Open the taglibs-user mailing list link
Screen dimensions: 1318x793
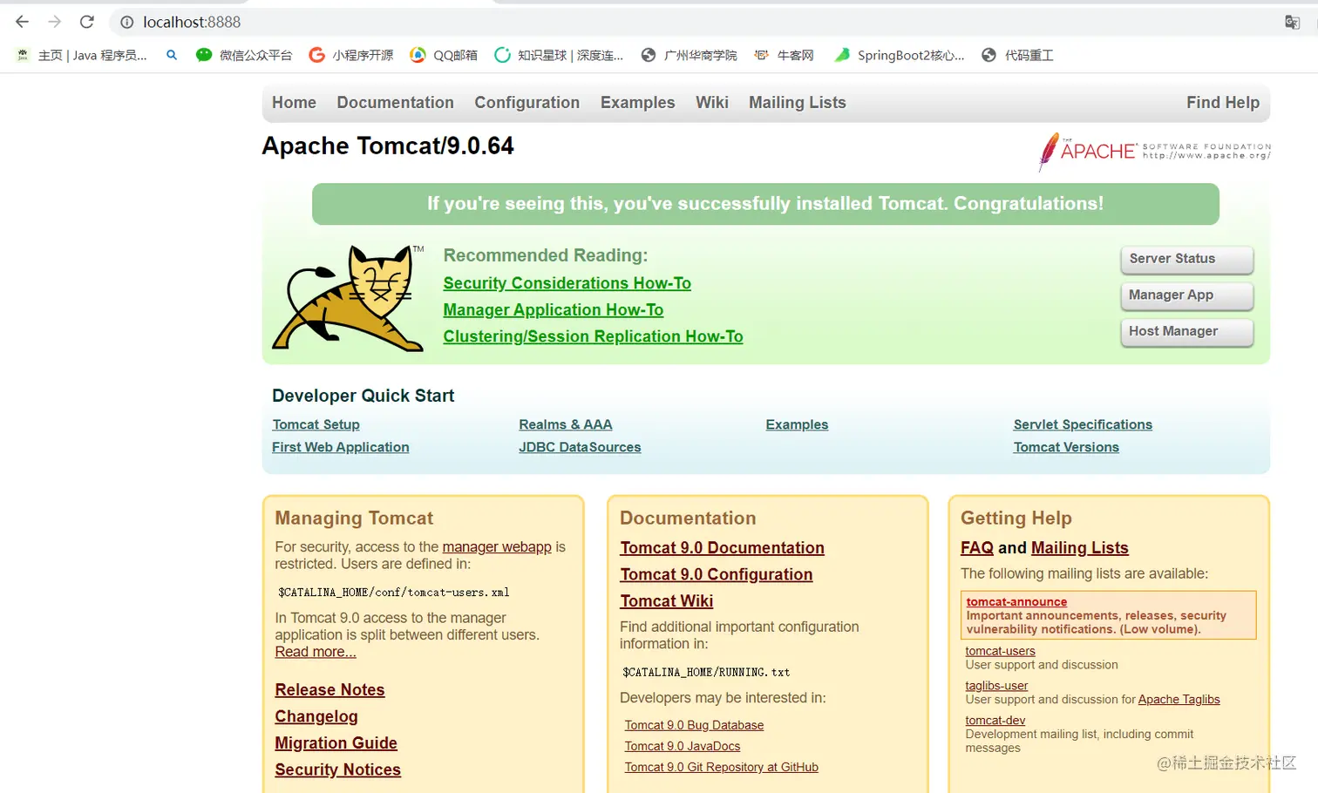click(996, 686)
